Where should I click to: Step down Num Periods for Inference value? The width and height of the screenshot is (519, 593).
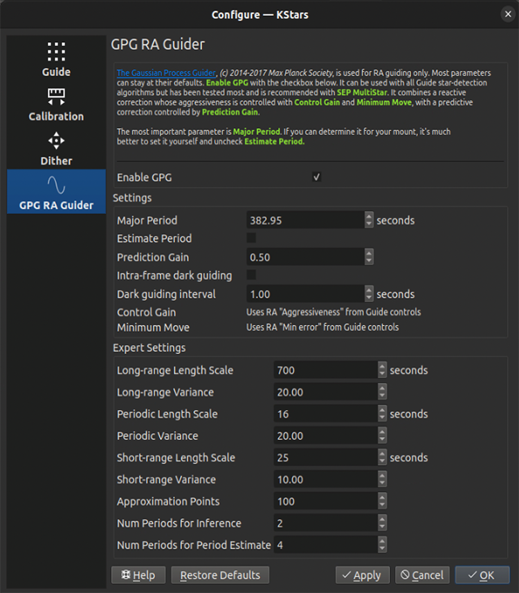pos(382,527)
